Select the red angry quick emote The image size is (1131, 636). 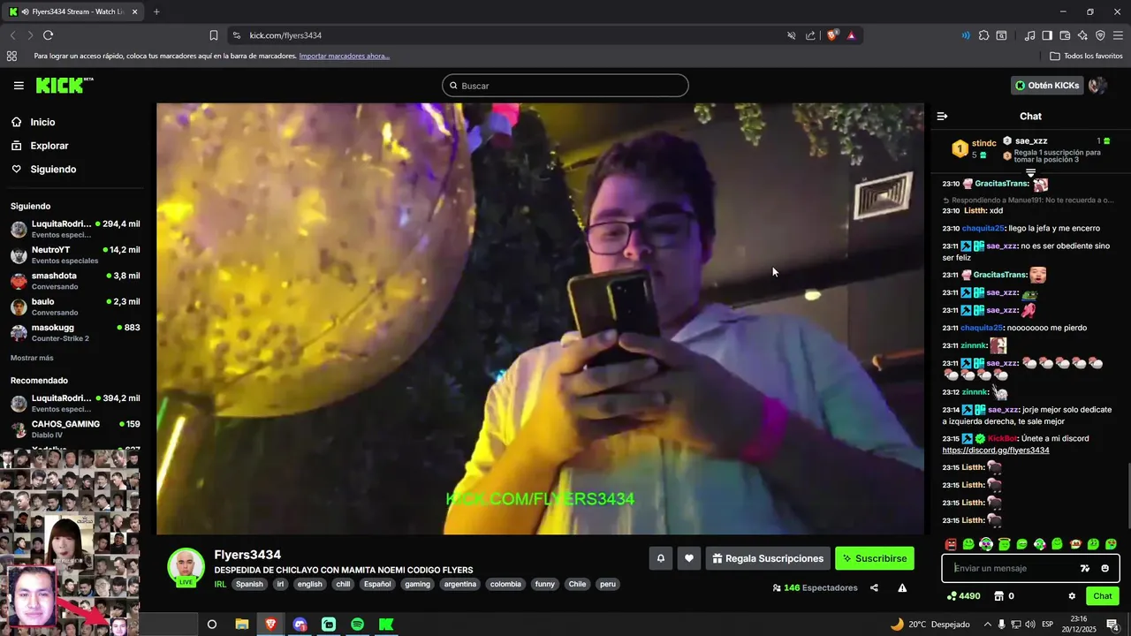951,544
